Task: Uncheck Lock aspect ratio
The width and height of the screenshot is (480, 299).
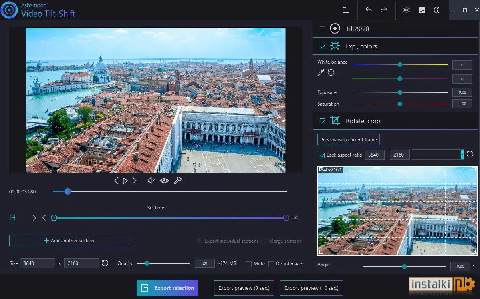Action: pos(322,155)
